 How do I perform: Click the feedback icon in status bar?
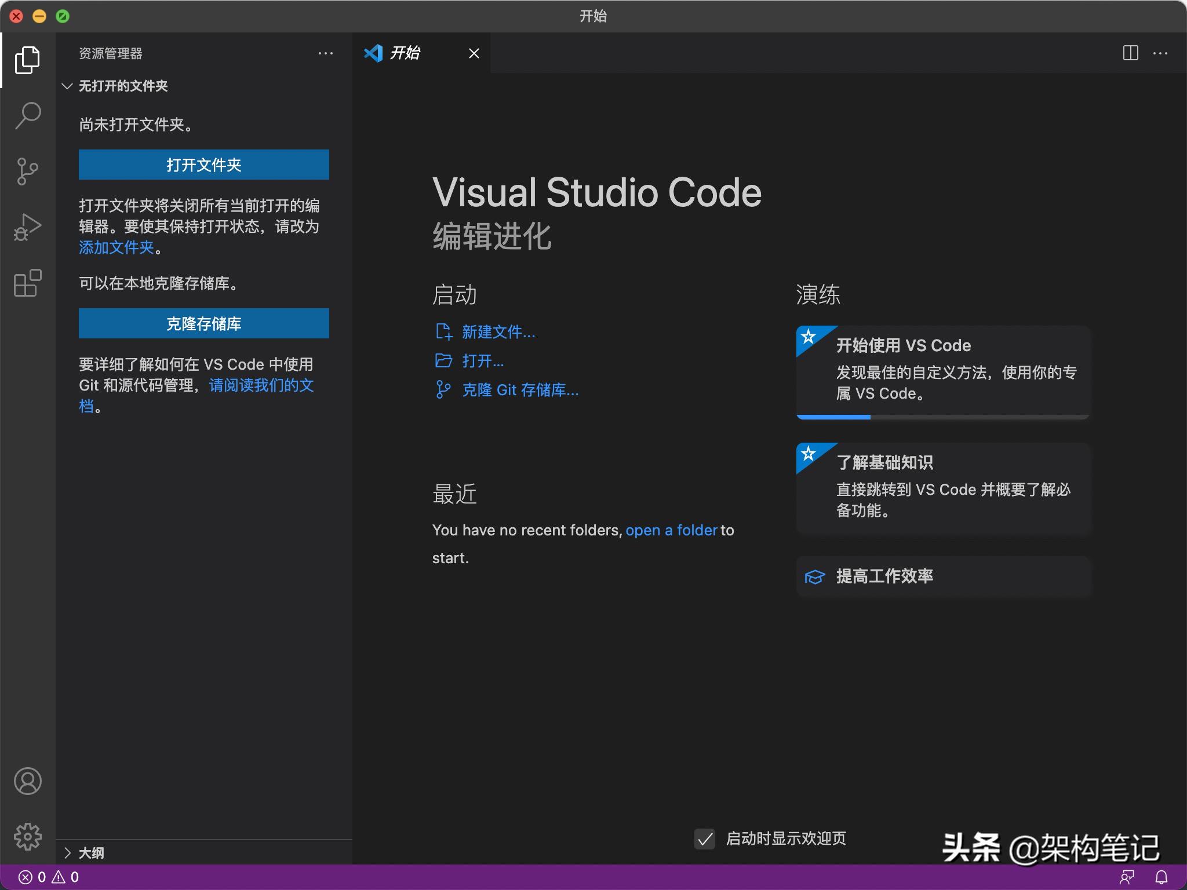point(1127,877)
